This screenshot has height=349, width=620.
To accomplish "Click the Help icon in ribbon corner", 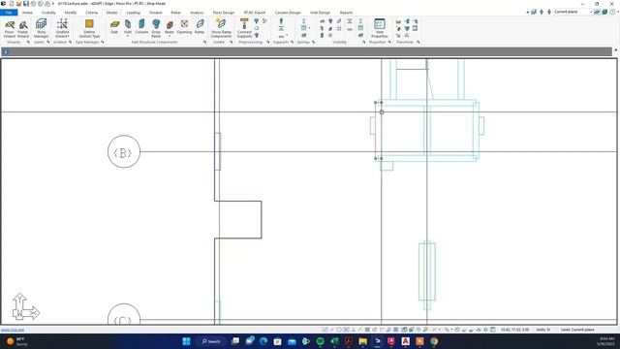I will (613, 13).
